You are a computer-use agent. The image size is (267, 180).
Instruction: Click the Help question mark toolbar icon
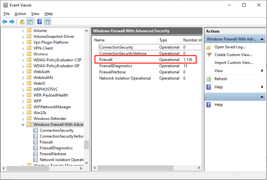(39, 22)
